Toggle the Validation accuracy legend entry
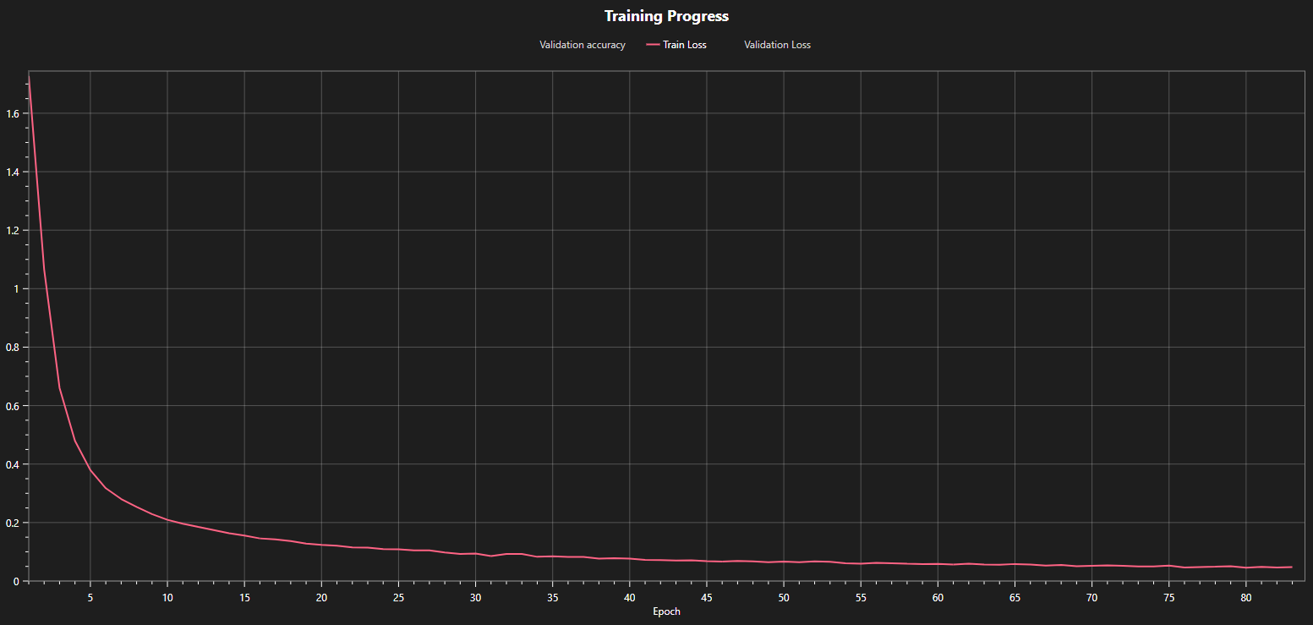The width and height of the screenshot is (1313, 625). point(583,45)
